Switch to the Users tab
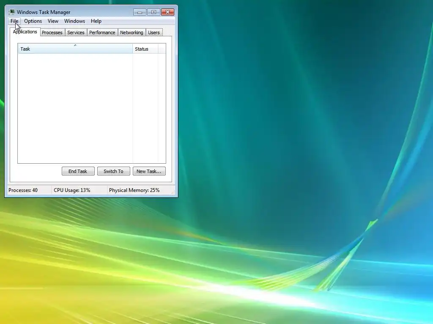This screenshot has height=324, width=433. (x=154, y=32)
